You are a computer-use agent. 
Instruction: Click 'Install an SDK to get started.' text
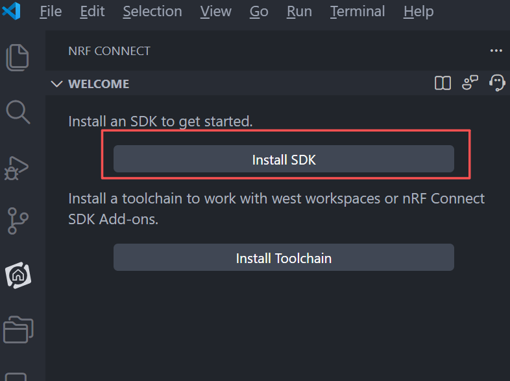coord(160,121)
